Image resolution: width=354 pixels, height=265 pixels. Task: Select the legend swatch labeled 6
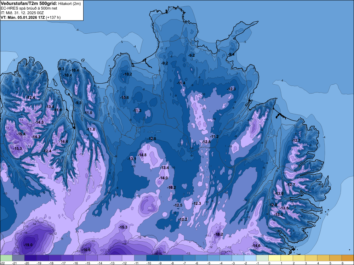348,258
